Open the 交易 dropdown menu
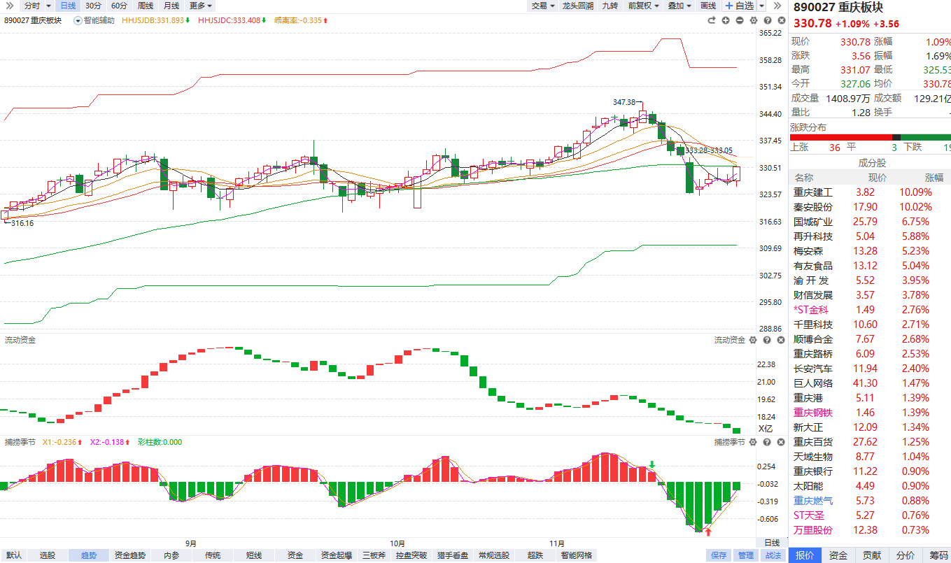 click(x=542, y=6)
